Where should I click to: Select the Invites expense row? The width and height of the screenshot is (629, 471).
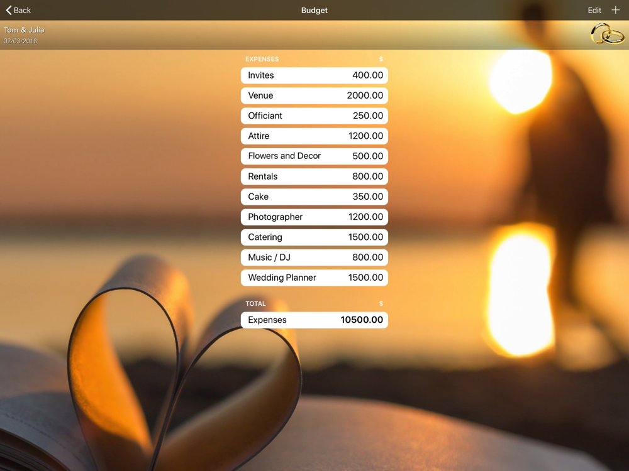coord(314,75)
